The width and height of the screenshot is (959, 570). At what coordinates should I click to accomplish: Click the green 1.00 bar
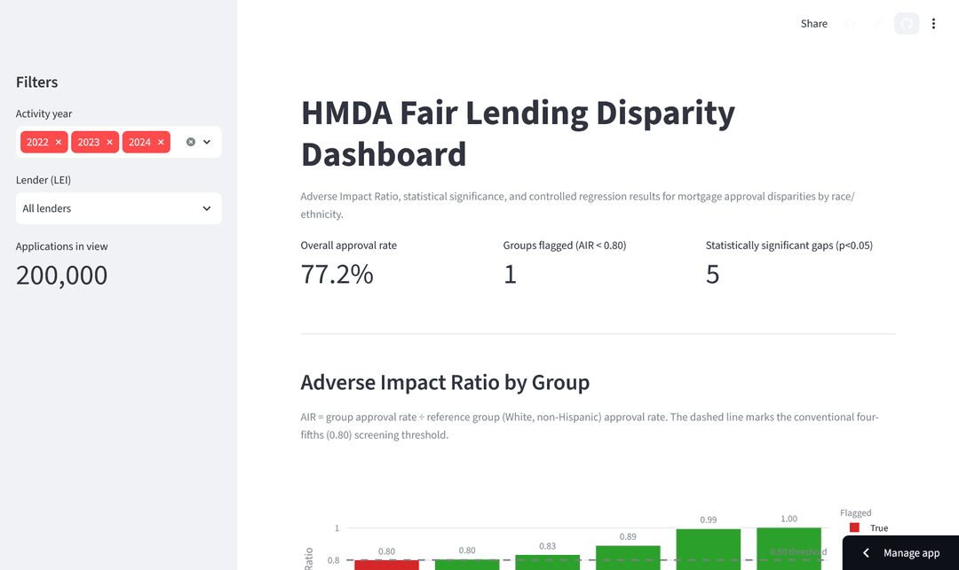tap(789, 549)
